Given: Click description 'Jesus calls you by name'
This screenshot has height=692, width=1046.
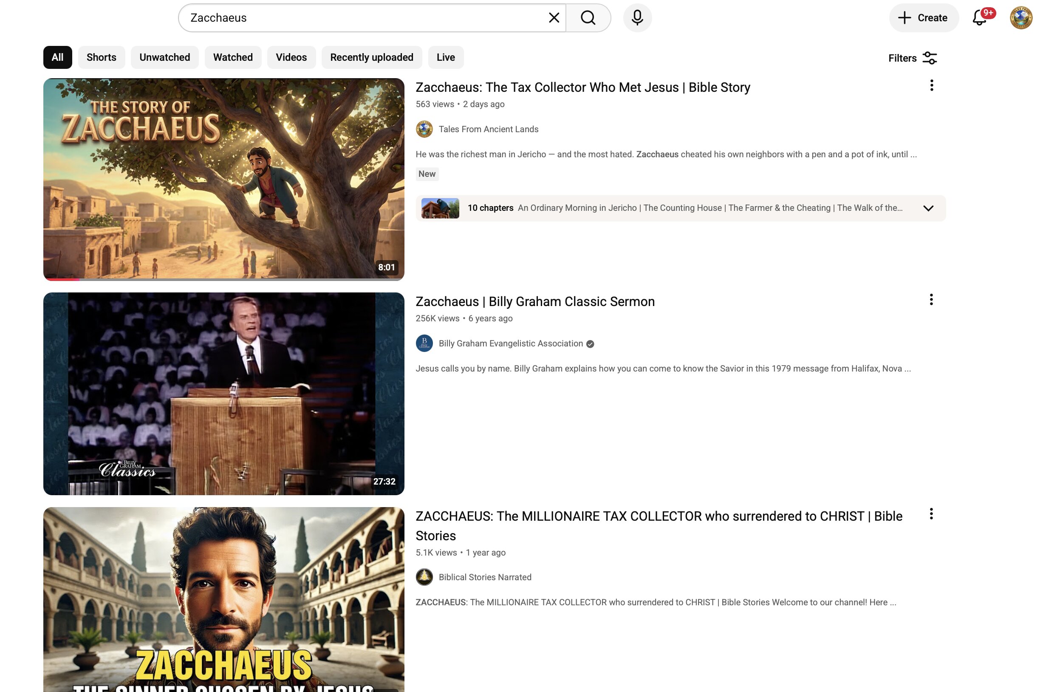Looking at the screenshot, I should pyautogui.click(x=663, y=369).
